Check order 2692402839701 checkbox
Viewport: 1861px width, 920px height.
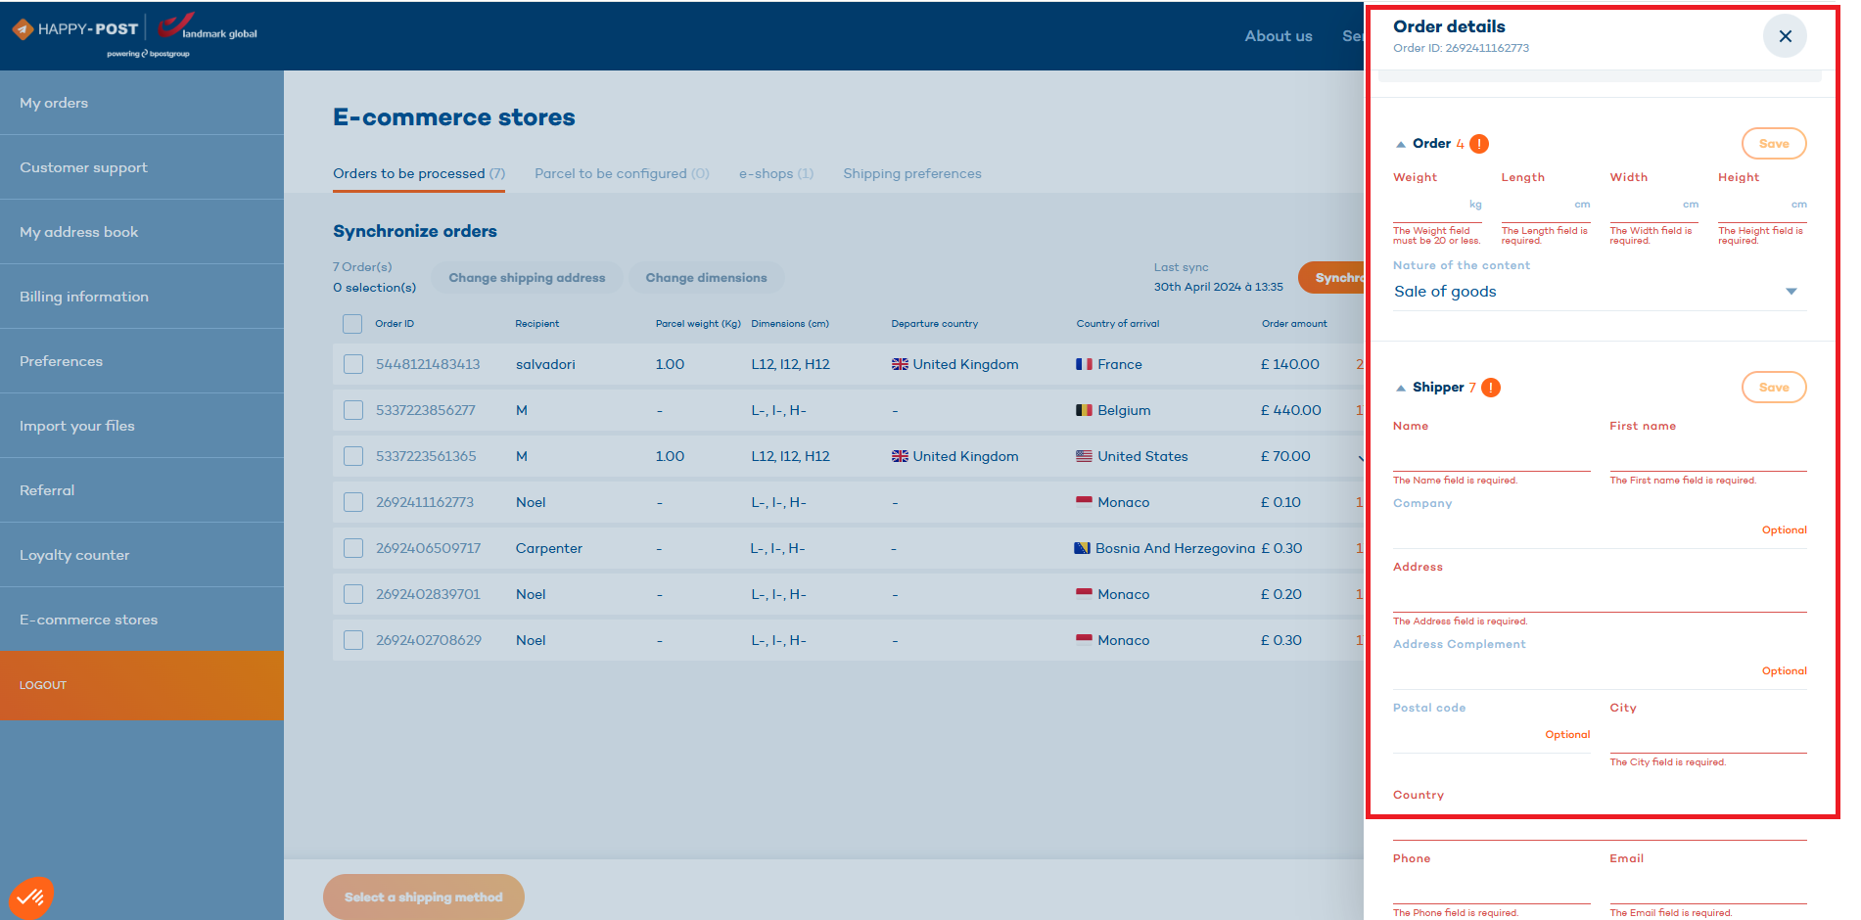pyautogui.click(x=353, y=594)
